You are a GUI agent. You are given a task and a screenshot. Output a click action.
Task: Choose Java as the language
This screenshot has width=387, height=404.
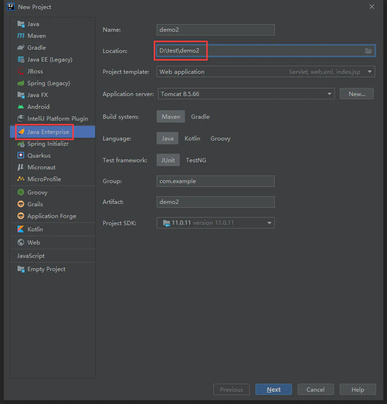(x=167, y=138)
